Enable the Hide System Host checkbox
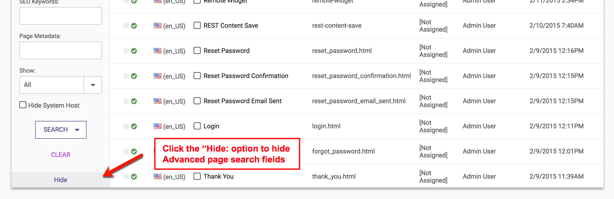The image size is (614, 199). coord(23,105)
